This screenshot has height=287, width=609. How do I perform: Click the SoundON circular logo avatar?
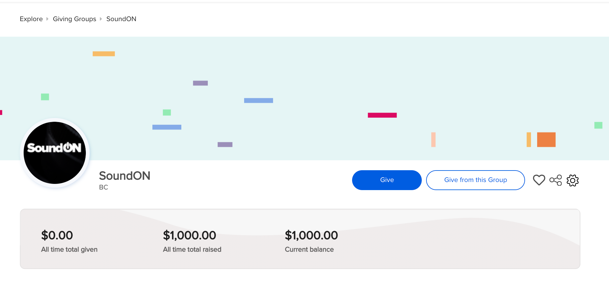click(55, 153)
